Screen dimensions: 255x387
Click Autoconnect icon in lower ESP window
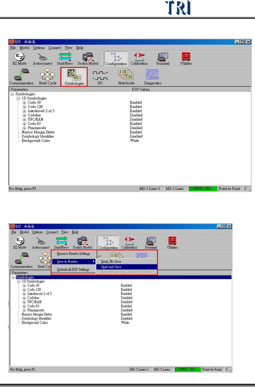click(x=41, y=243)
